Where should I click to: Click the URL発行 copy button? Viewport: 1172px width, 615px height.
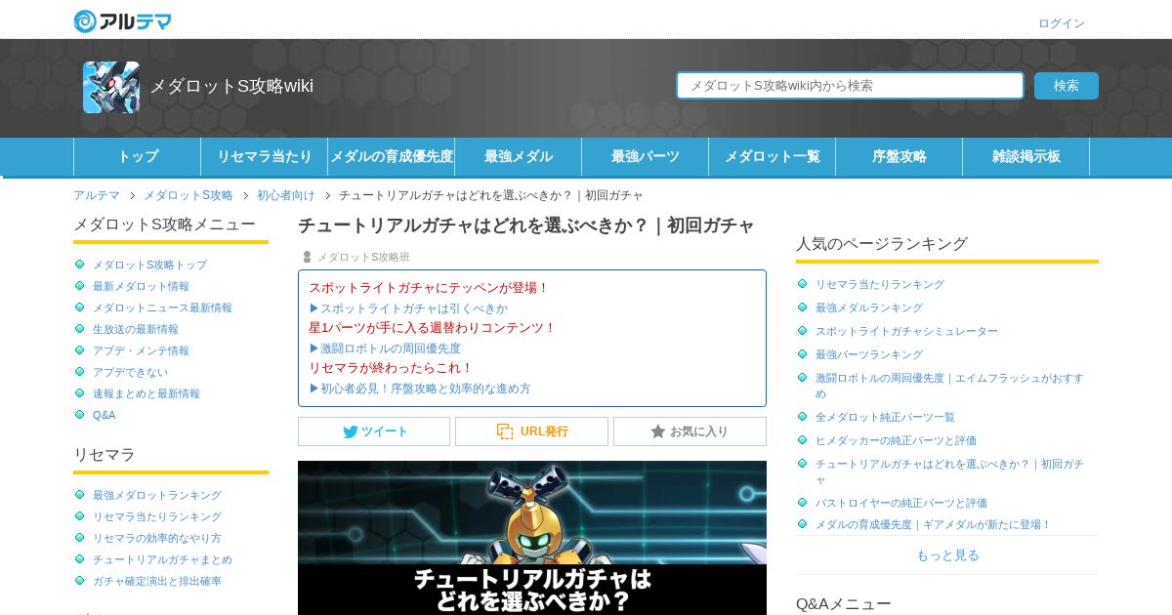[531, 431]
